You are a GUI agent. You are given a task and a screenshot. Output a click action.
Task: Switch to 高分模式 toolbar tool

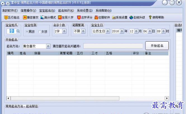(x=48, y=18)
